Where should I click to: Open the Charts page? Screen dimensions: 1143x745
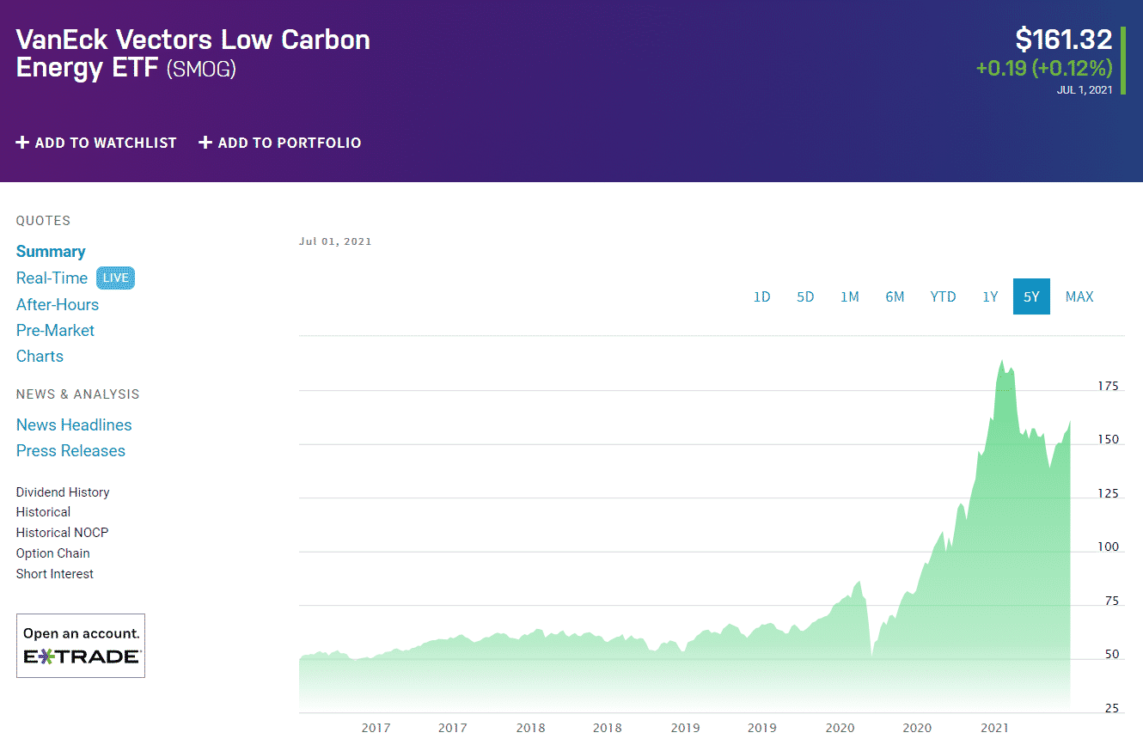(x=40, y=356)
